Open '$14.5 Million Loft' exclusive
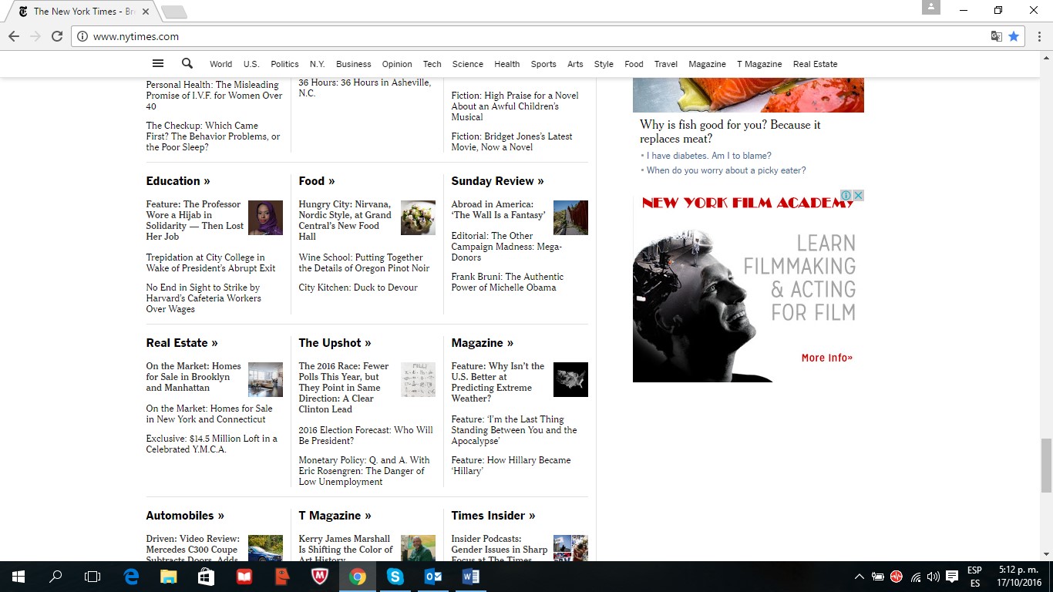This screenshot has width=1053, height=592. [211, 444]
